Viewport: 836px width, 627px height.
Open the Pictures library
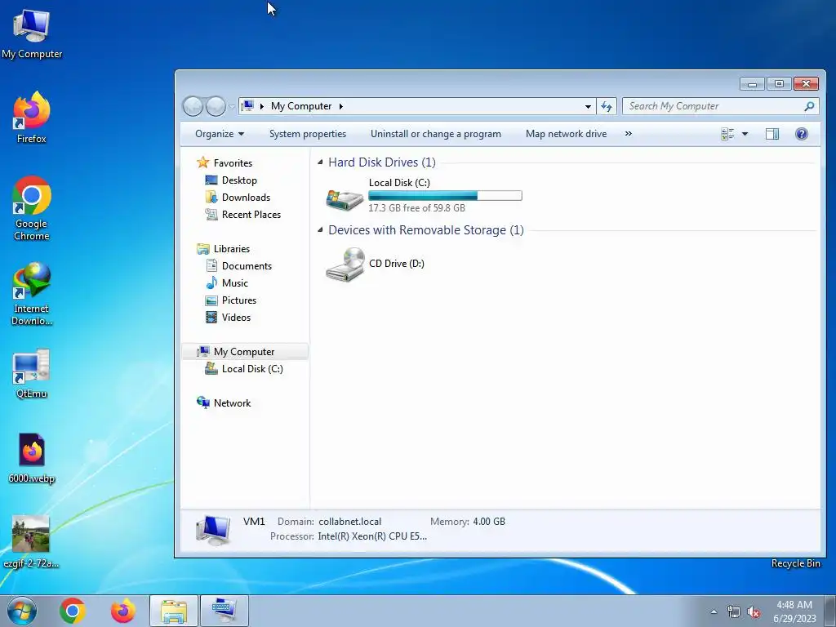[x=239, y=300]
